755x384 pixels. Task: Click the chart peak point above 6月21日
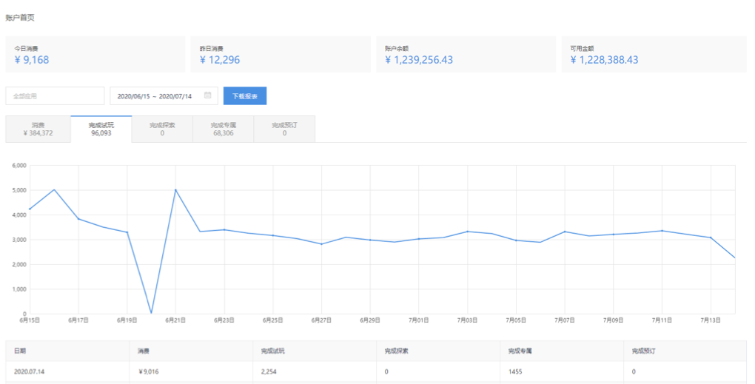tap(175, 190)
